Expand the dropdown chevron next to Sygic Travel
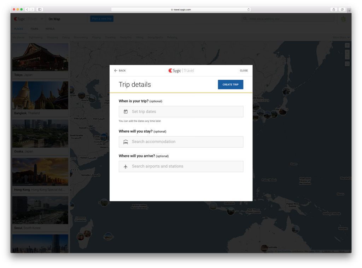The image size is (362, 268). [x=42, y=19]
